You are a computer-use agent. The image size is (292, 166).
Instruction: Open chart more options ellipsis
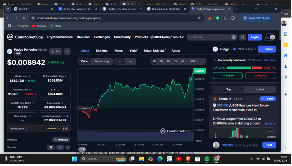coord(202,61)
